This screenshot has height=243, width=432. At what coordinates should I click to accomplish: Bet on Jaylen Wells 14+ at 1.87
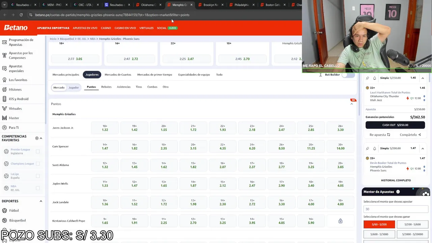point(193,184)
